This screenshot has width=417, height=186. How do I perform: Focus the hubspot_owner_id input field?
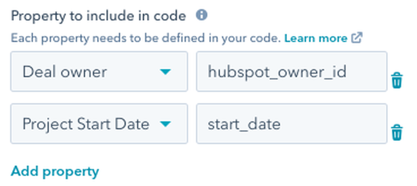[x=291, y=71]
